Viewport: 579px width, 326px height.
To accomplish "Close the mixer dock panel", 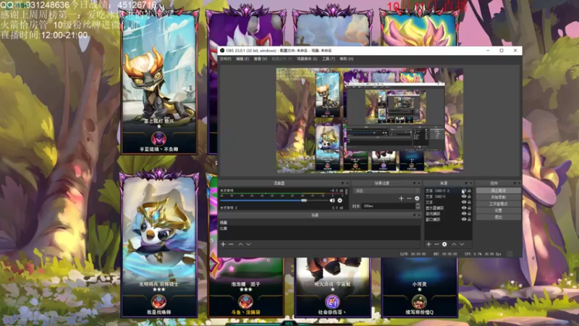I will point(347,183).
